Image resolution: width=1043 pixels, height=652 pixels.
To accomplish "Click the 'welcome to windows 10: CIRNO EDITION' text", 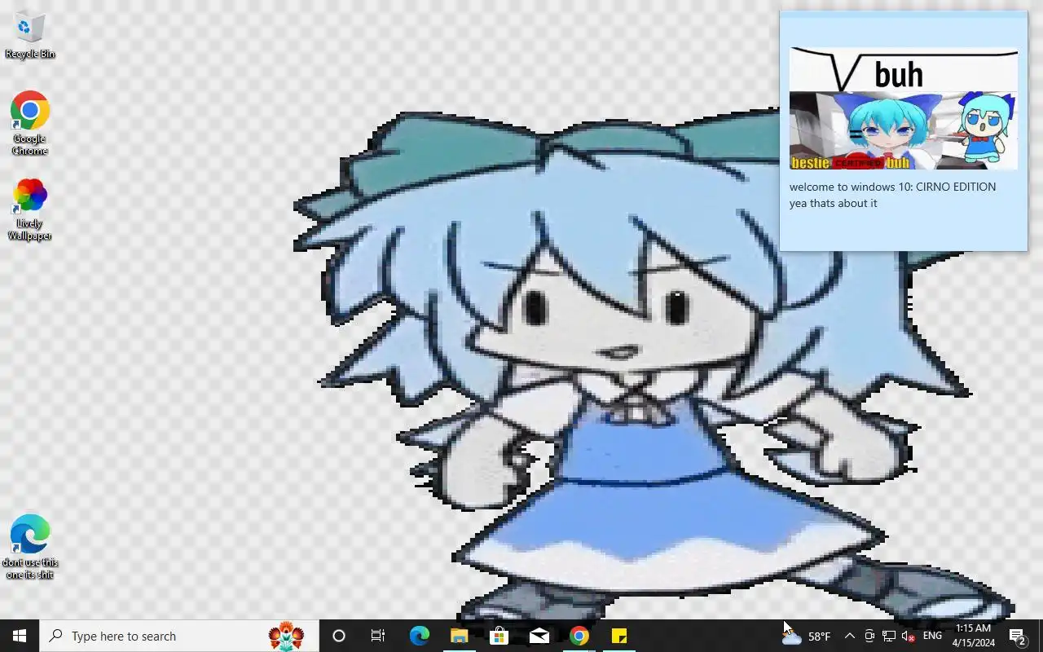I will 892,187.
